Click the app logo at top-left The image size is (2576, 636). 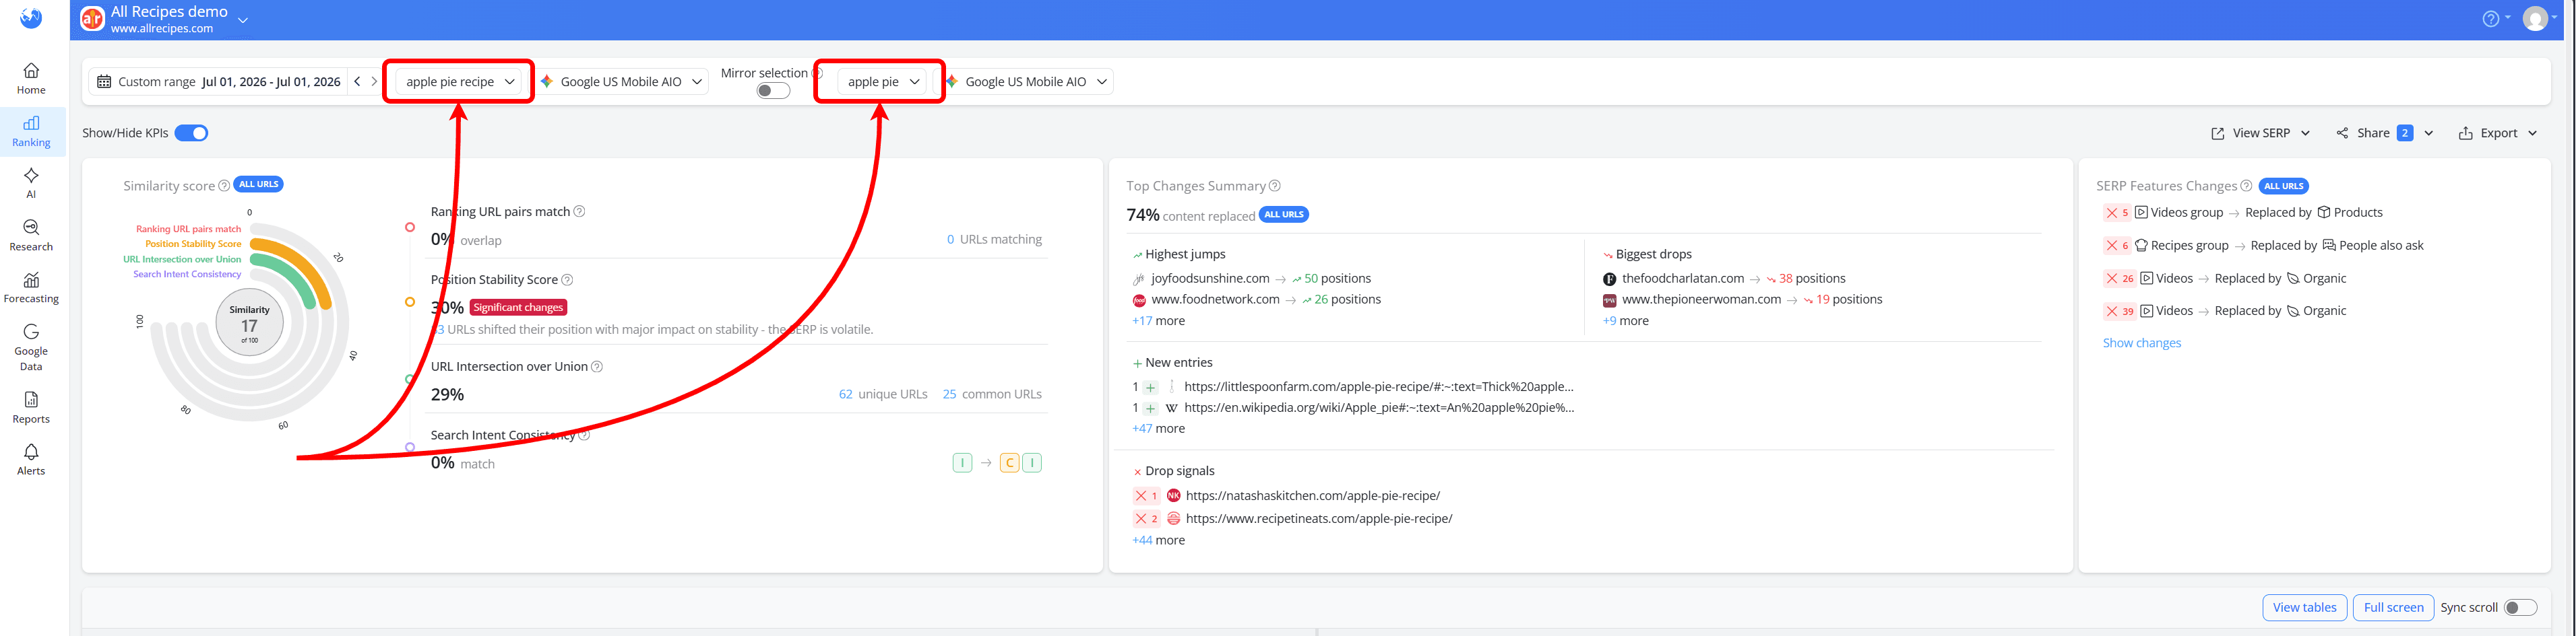point(31,18)
